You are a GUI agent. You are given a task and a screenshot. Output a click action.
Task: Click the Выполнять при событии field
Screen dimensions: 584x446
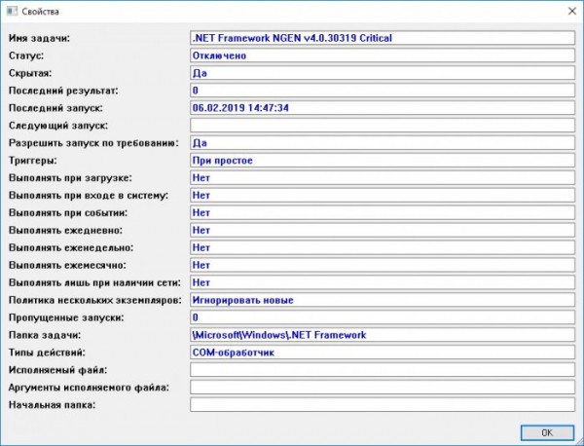click(383, 213)
